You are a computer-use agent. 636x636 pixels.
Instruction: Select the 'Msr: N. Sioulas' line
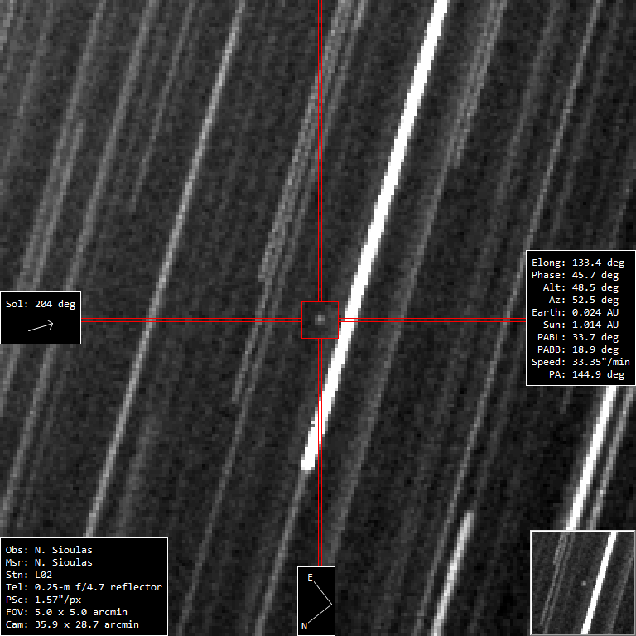tap(49, 562)
